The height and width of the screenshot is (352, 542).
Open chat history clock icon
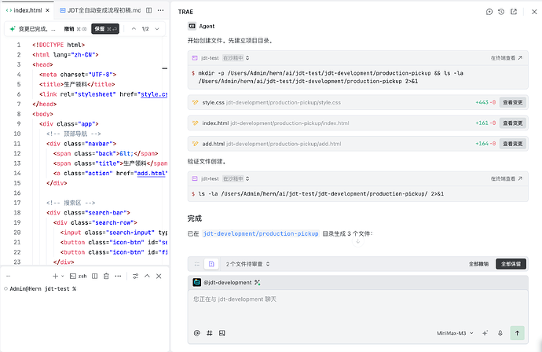501,12
